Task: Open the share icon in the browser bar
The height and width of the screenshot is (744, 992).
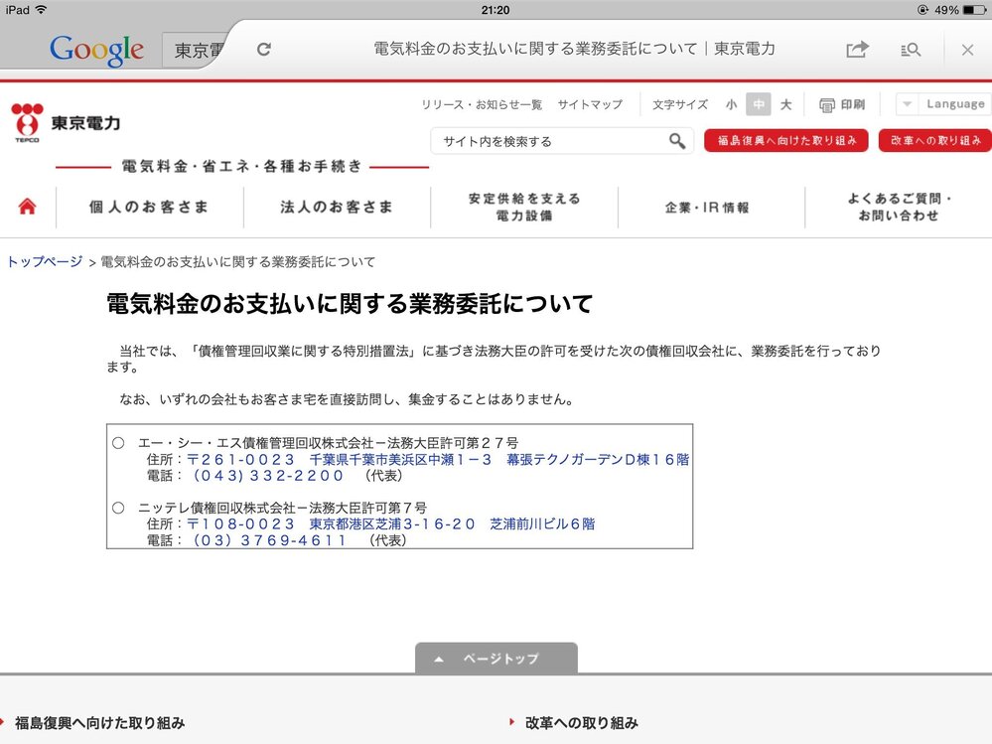Action: coord(857,49)
